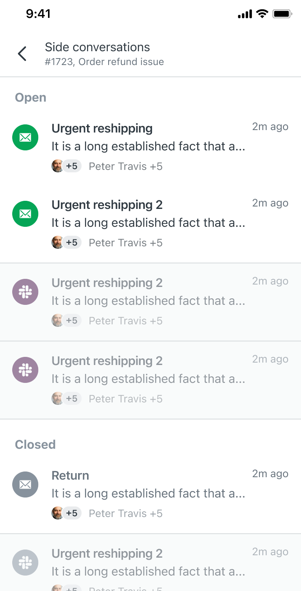This screenshot has width=301, height=591.
Task: Tap Peter Travis avatar in Urgent reshipping
Action: (58, 166)
